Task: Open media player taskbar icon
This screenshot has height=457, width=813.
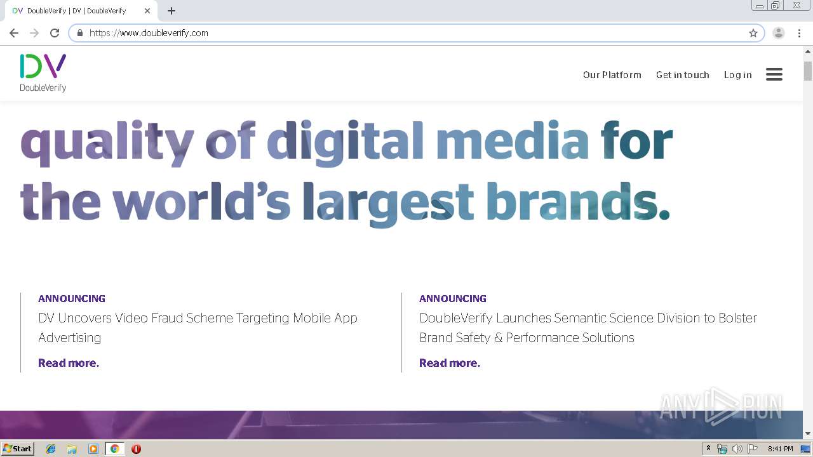Action: [93, 449]
